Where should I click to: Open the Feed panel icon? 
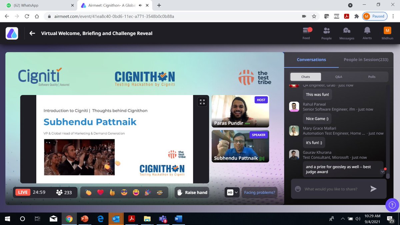pyautogui.click(x=306, y=31)
